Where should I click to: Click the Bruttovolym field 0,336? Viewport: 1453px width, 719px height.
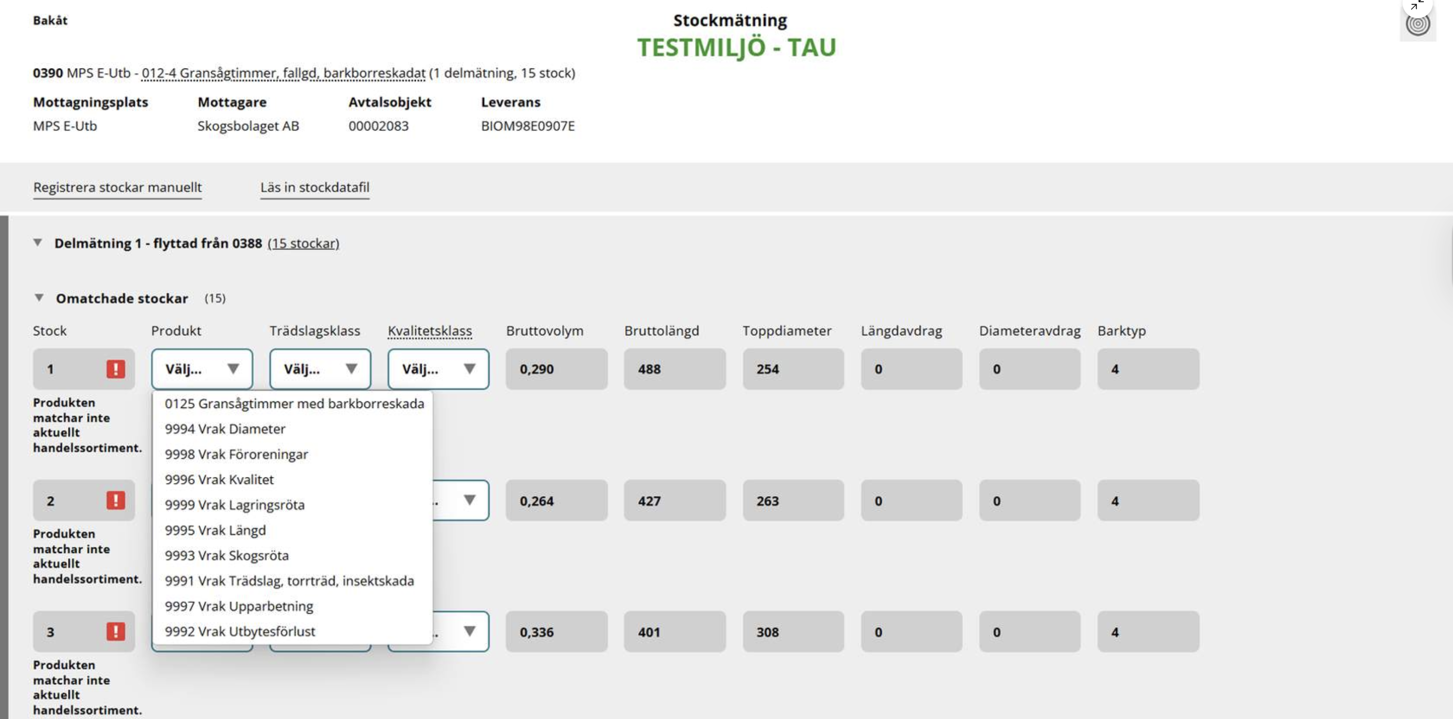[556, 632]
